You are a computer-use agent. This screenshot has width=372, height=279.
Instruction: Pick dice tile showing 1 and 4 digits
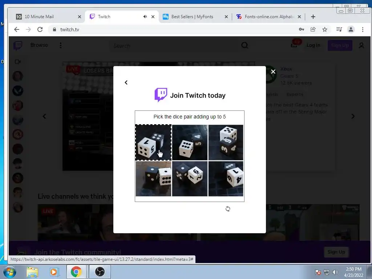[226, 179]
